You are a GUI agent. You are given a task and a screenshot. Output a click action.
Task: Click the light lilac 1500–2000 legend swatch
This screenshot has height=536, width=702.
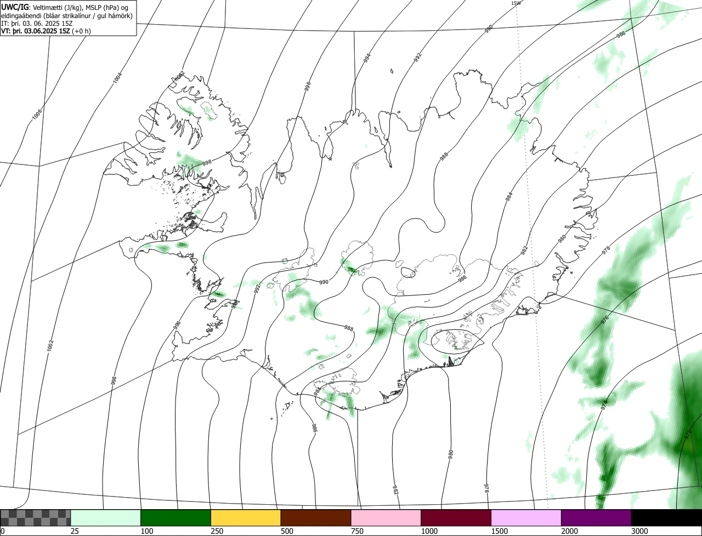coord(526,518)
